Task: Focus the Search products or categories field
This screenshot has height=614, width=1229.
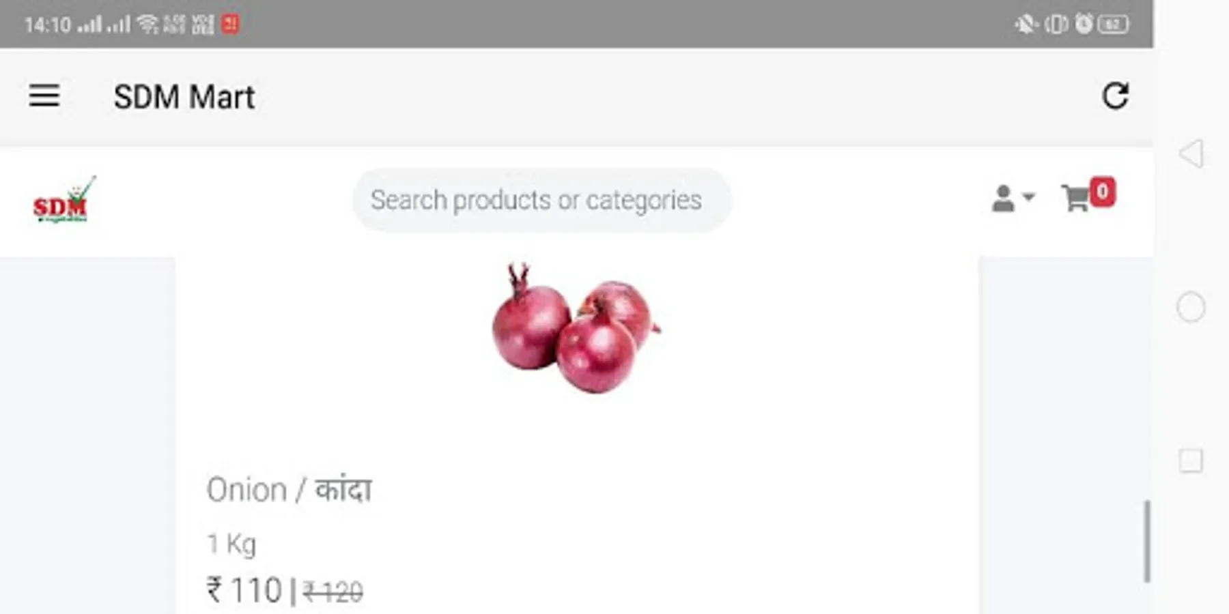Action: [x=541, y=200]
